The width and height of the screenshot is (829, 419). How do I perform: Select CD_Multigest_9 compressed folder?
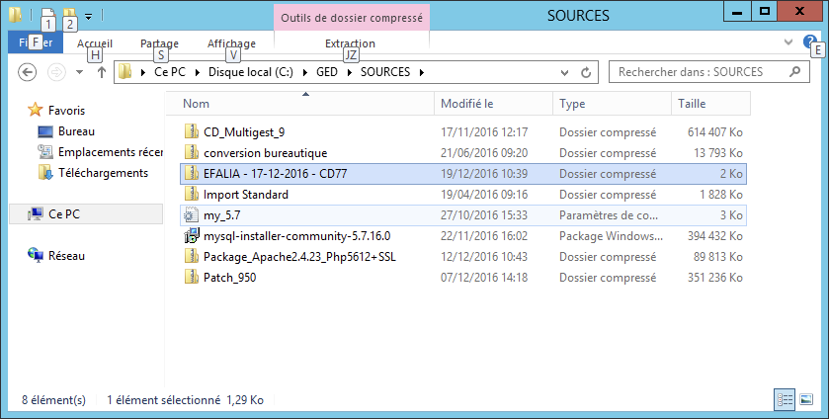[x=243, y=132]
